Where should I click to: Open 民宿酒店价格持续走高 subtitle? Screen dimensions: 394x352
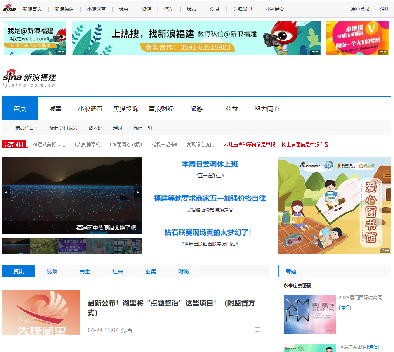[210, 210]
